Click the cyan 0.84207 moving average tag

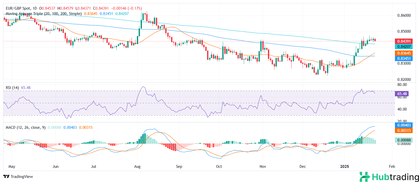point(404,47)
